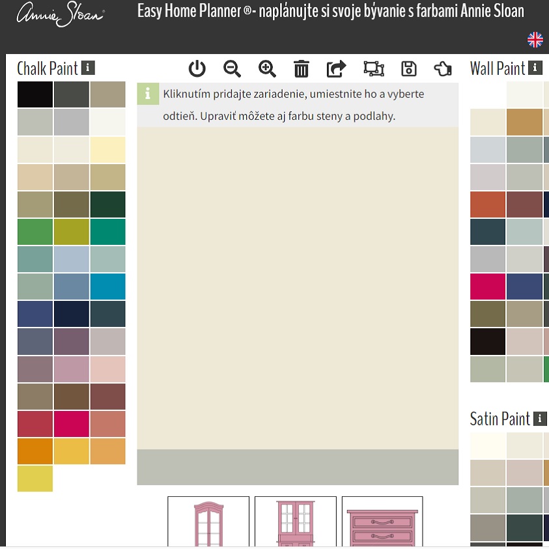Click the zoom out magnifier icon

[232, 68]
